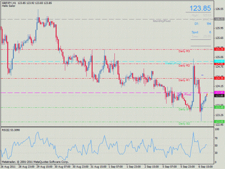Click the 'D1:' range label
Screen dimensions: 225x169
click(x=197, y=24)
